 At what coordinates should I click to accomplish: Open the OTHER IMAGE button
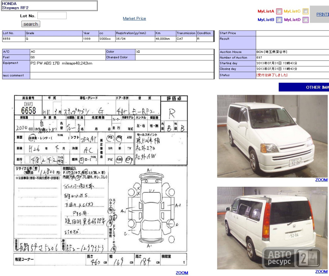click(304, 87)
